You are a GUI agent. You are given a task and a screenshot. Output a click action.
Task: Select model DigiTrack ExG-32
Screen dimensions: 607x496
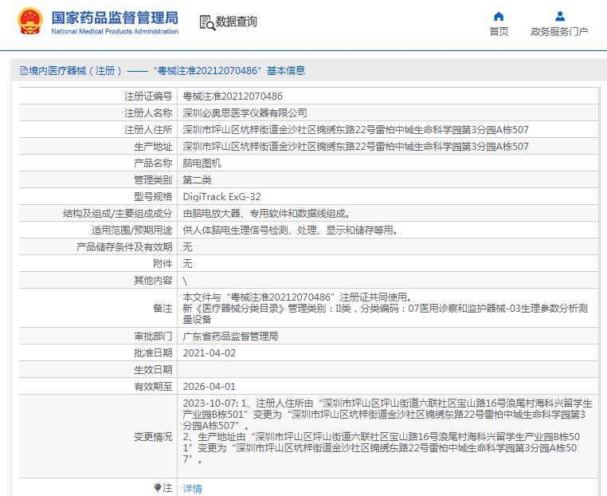(221, 197)
